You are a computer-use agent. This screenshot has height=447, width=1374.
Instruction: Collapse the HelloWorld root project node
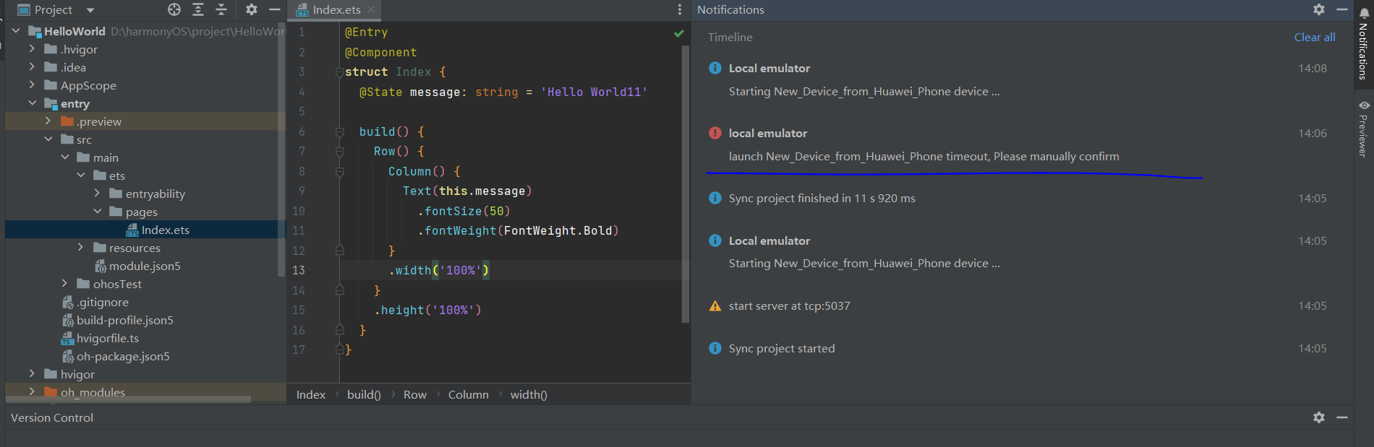pos(16,31)
